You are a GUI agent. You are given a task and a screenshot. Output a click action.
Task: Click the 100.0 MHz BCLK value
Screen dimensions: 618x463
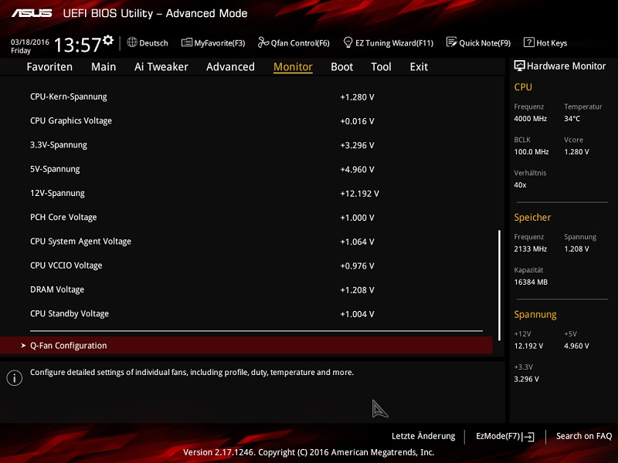[531, 151]
